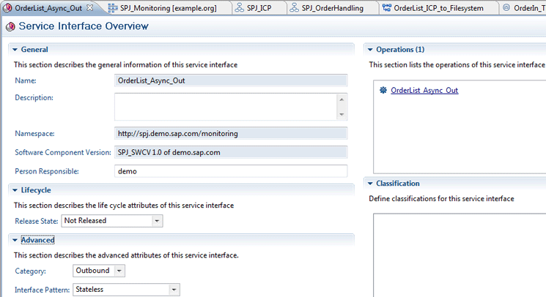This screenshot has height=297, width=546.
Task: Click the Service Interface Overview header icon
Action: 9,27
